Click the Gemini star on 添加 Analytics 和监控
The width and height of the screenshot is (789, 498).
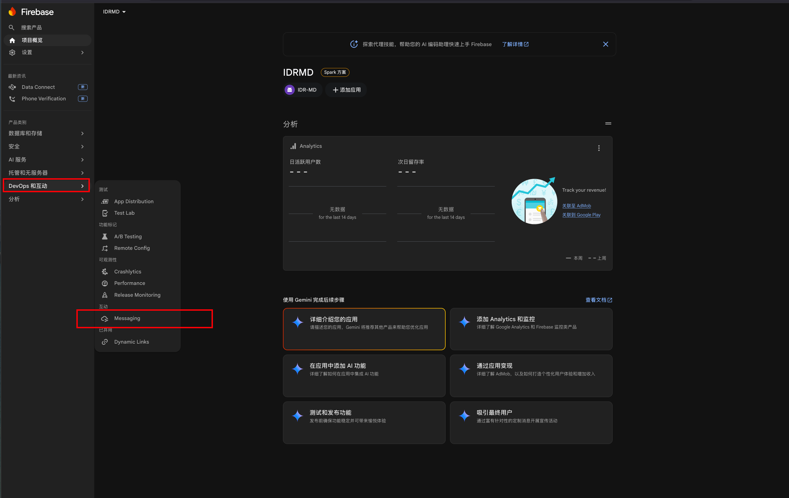coord(465,322)
